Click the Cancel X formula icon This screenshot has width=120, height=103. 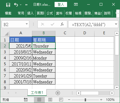click(x=43, y=24)
